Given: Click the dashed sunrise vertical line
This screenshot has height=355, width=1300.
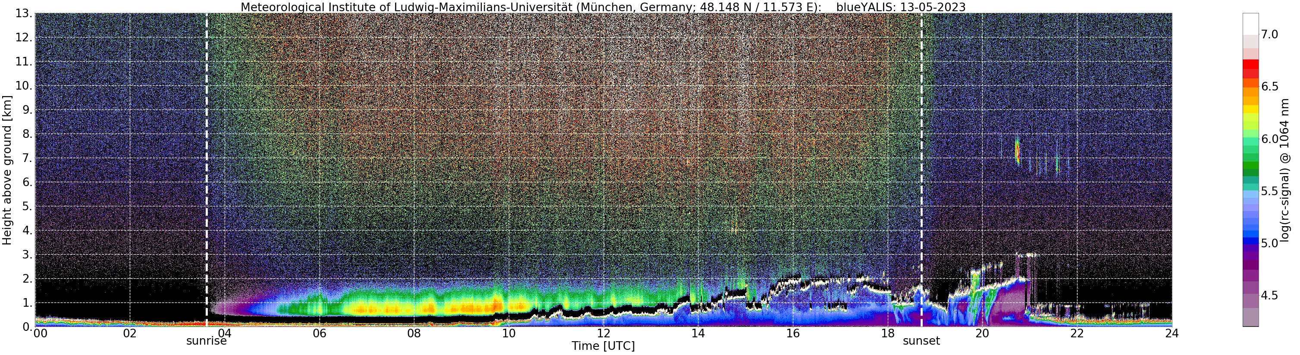Looking at the screenshot, I should point(207,170).
